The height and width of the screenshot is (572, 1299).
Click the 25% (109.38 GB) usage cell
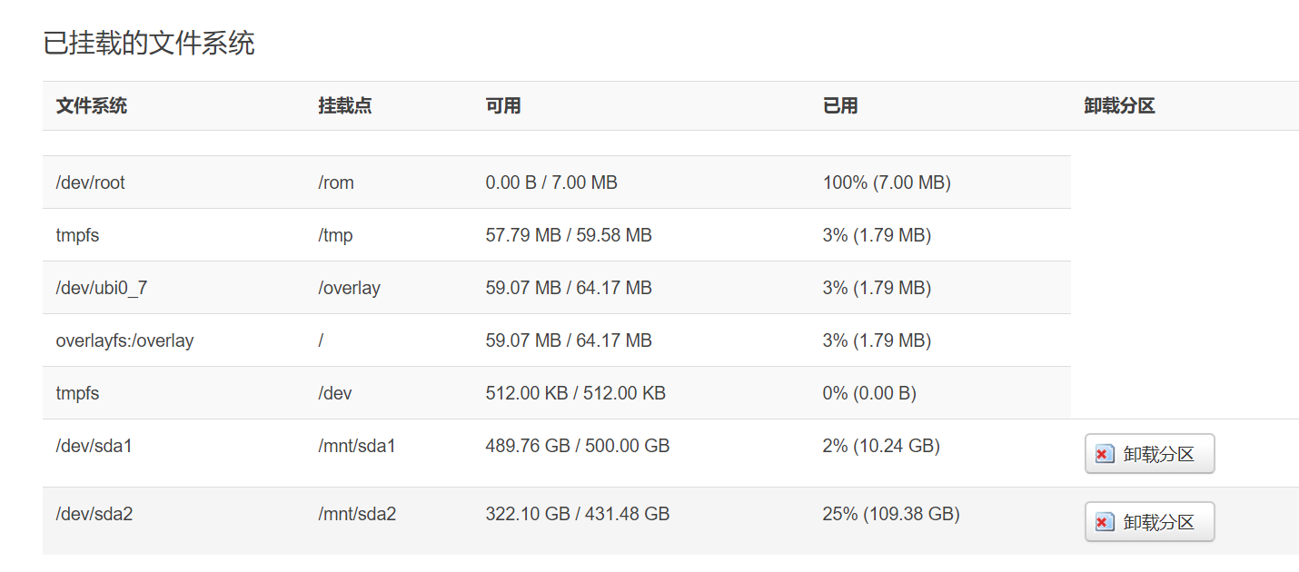891,514
